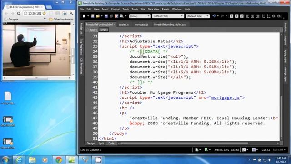Switch to the forestvillefunding_styles.css tab
Viewport: 291px width, 164px height.
[170, 24]
